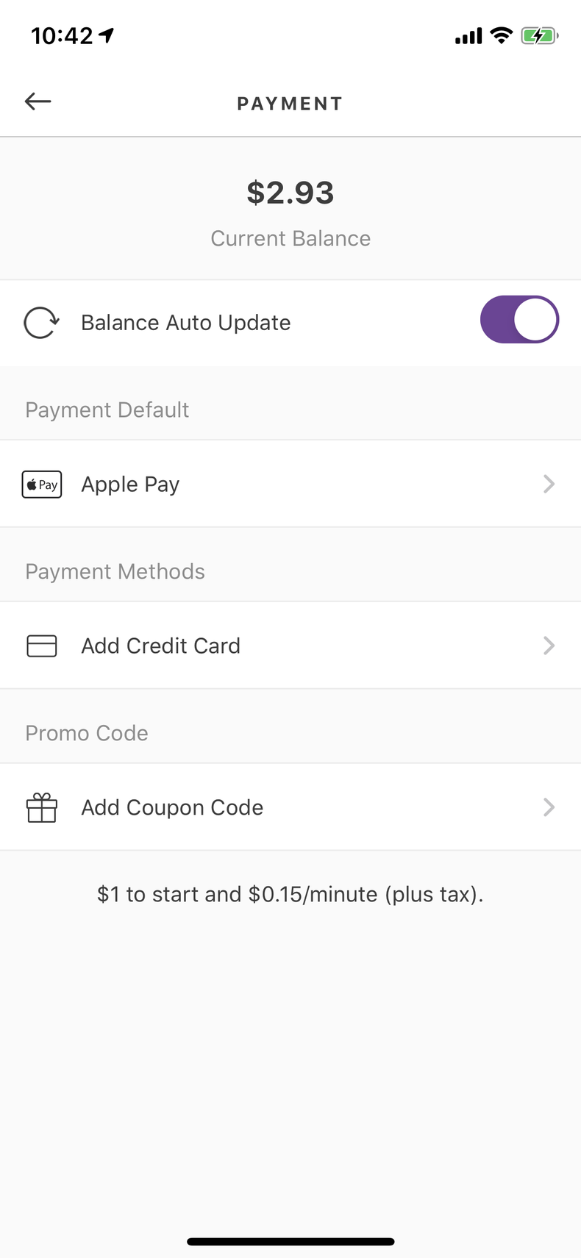Screen dimensions: 581x1258
Task: Click the Balance Auto Update label
Action: (x=185, y=323)
